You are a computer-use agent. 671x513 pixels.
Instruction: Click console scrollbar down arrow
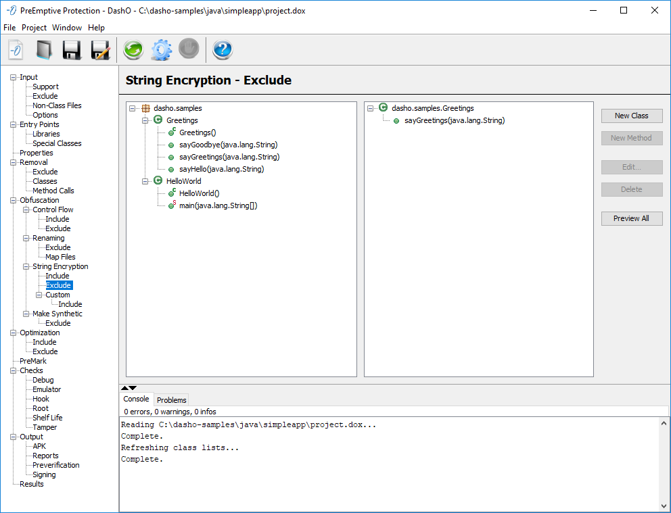point(663,506)
